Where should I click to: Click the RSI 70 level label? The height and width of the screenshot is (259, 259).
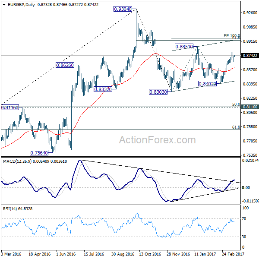click(x=244, y=219)
